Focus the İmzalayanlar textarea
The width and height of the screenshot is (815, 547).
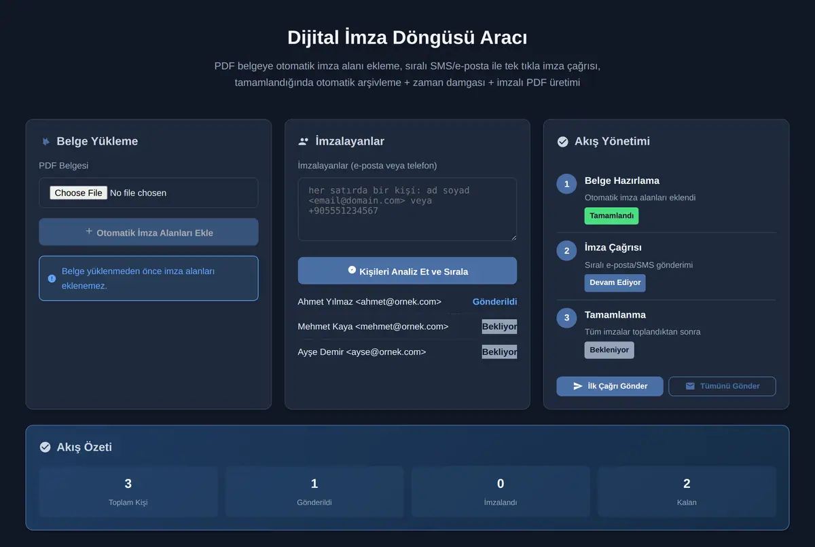[407, 209]
